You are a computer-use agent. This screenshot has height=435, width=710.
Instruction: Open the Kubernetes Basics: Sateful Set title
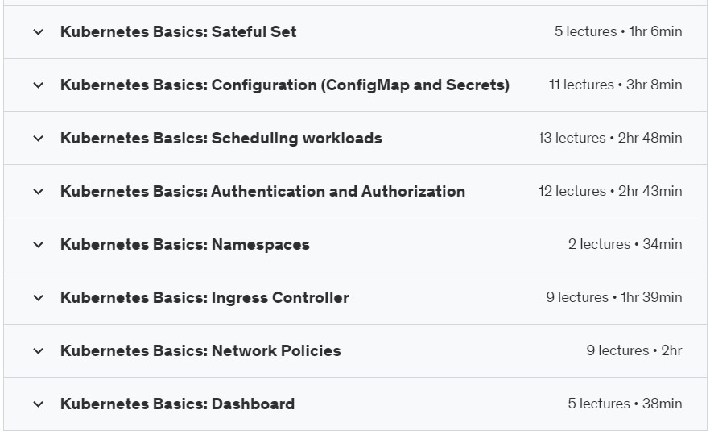click(179, 31)
